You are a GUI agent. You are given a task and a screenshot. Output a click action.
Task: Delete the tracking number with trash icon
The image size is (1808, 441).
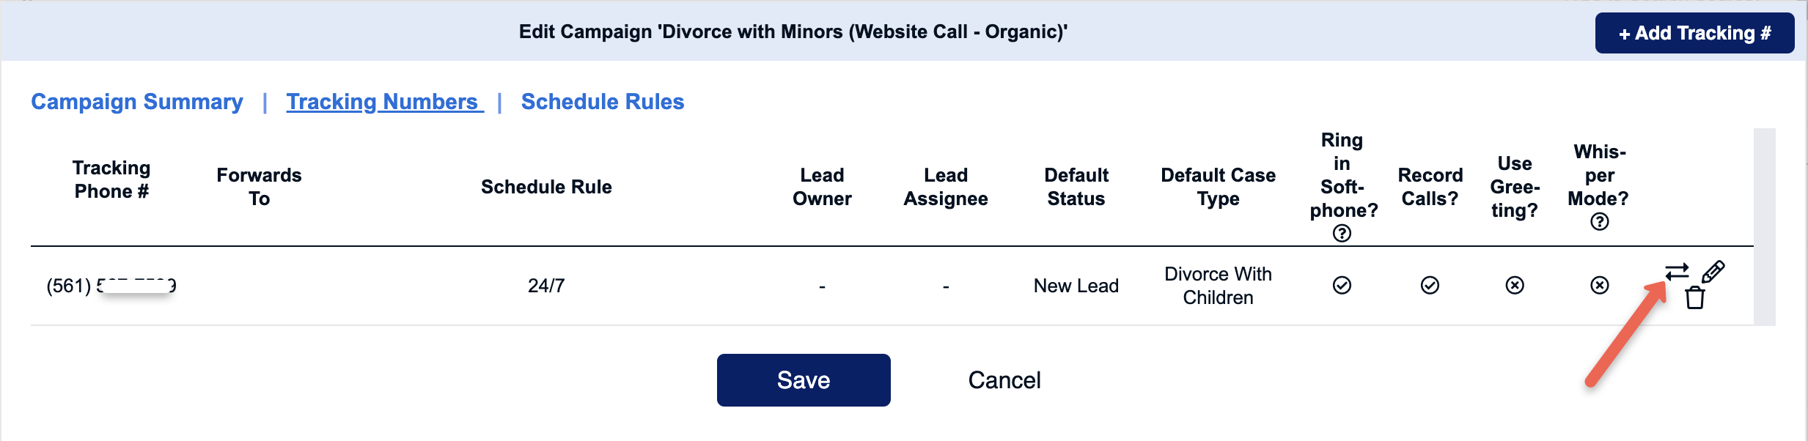[x=1694, y=298]
